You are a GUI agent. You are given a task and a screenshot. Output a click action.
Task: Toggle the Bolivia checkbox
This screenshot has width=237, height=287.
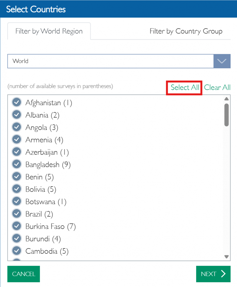[16, 189]
